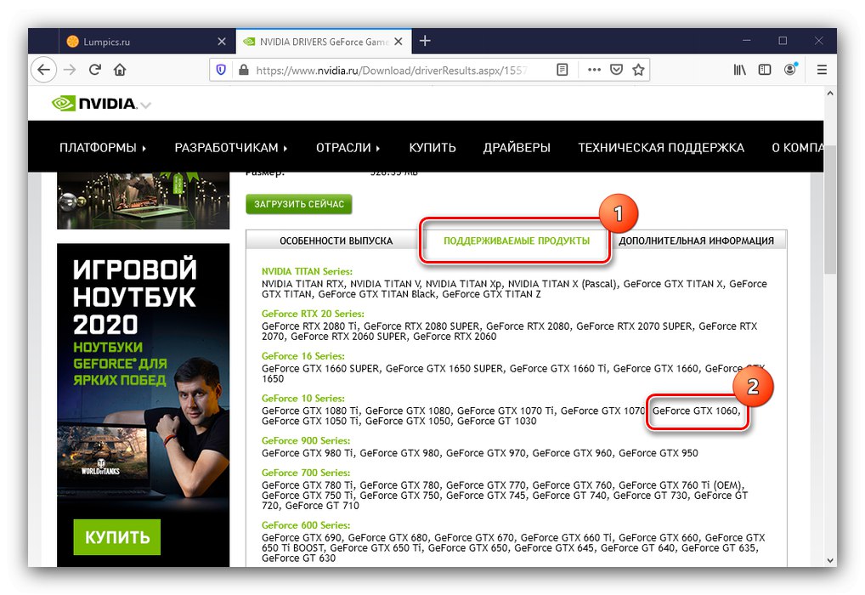This screenshot has height=595, width=865.
Task: Open the tracking protection shield icon
Action: click(x=221, y=70)
